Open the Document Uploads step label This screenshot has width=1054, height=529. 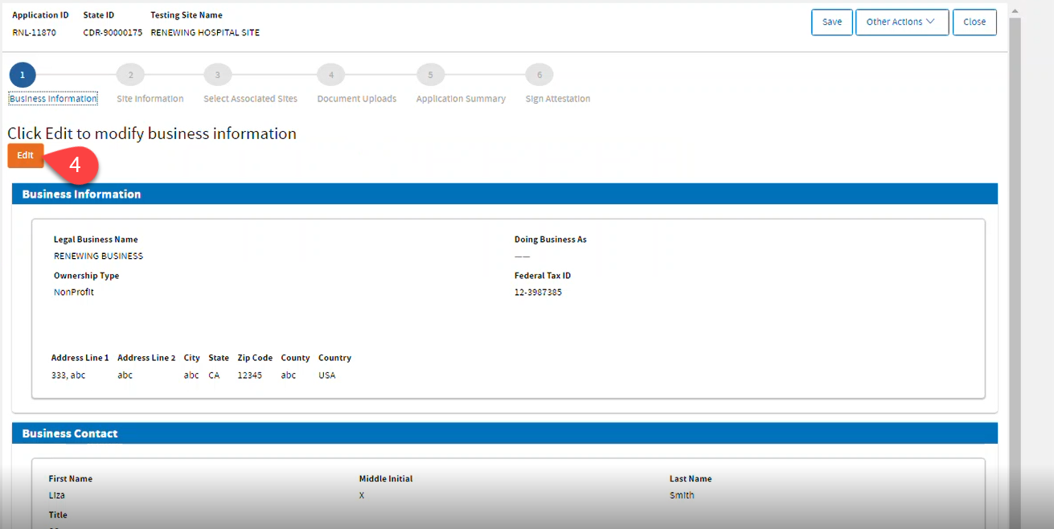[x=357, y=99]
